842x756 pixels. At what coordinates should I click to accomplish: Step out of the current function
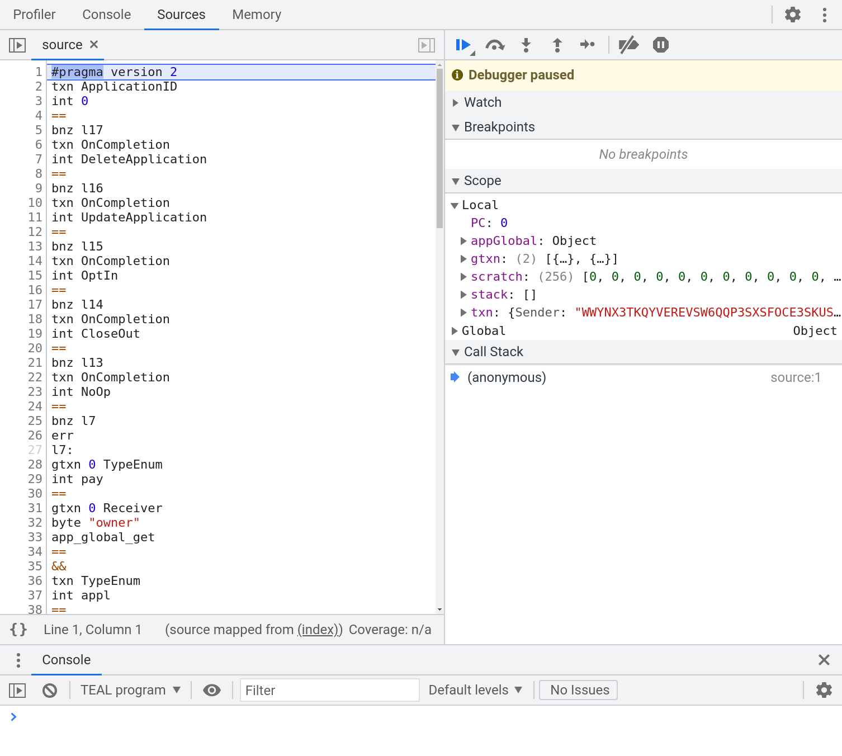[x=557, y=45]
